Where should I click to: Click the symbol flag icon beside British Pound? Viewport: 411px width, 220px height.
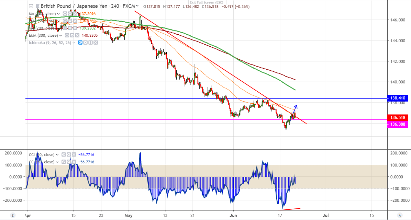(37, 6)
